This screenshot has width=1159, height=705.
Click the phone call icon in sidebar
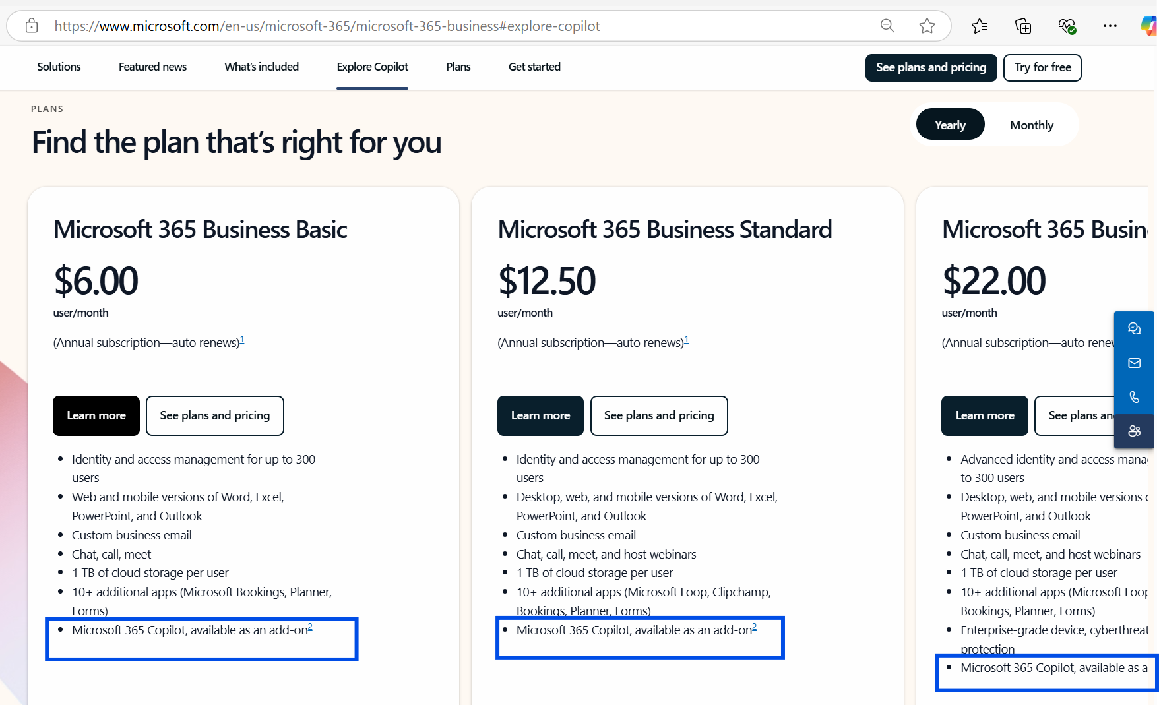(1134, 397)
